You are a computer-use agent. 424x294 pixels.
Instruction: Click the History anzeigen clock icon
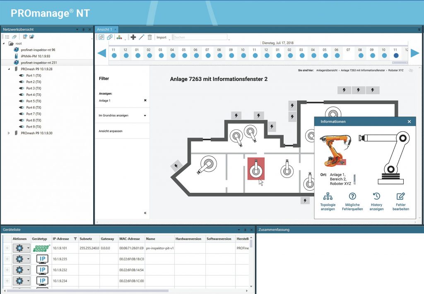coord(376,197)
